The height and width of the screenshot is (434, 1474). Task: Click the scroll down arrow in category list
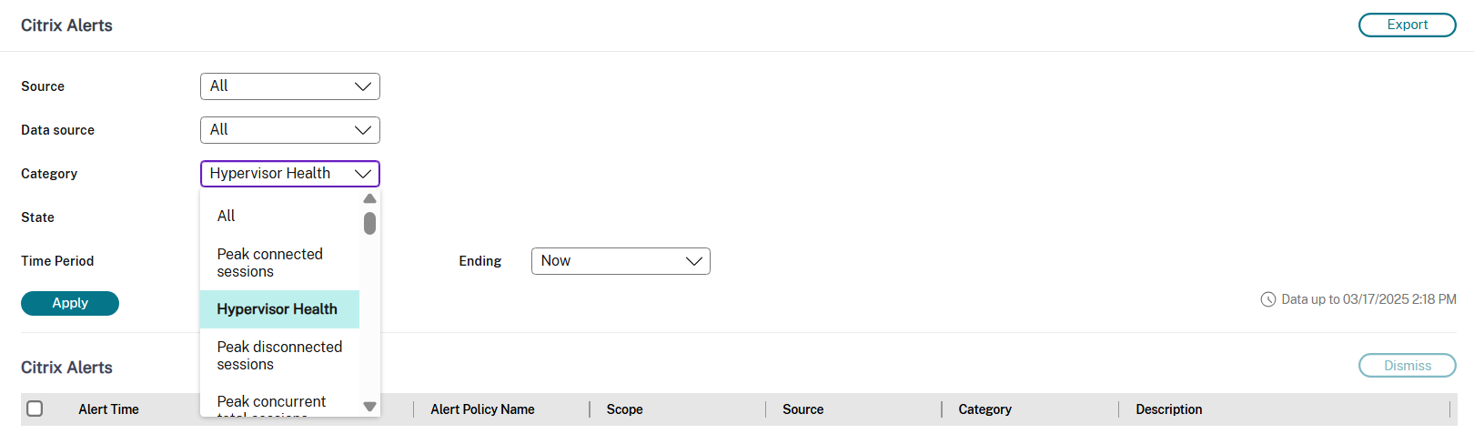(369, 407)
